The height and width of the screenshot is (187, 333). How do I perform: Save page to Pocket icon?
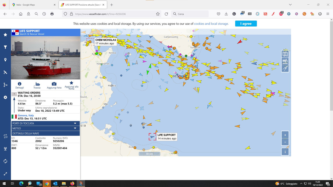click(x=219, y=14)
